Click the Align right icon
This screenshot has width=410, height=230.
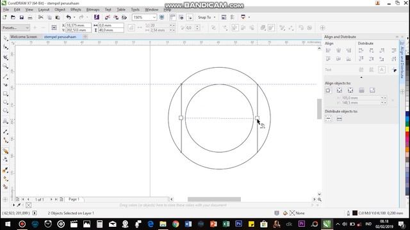pos(348,50)
